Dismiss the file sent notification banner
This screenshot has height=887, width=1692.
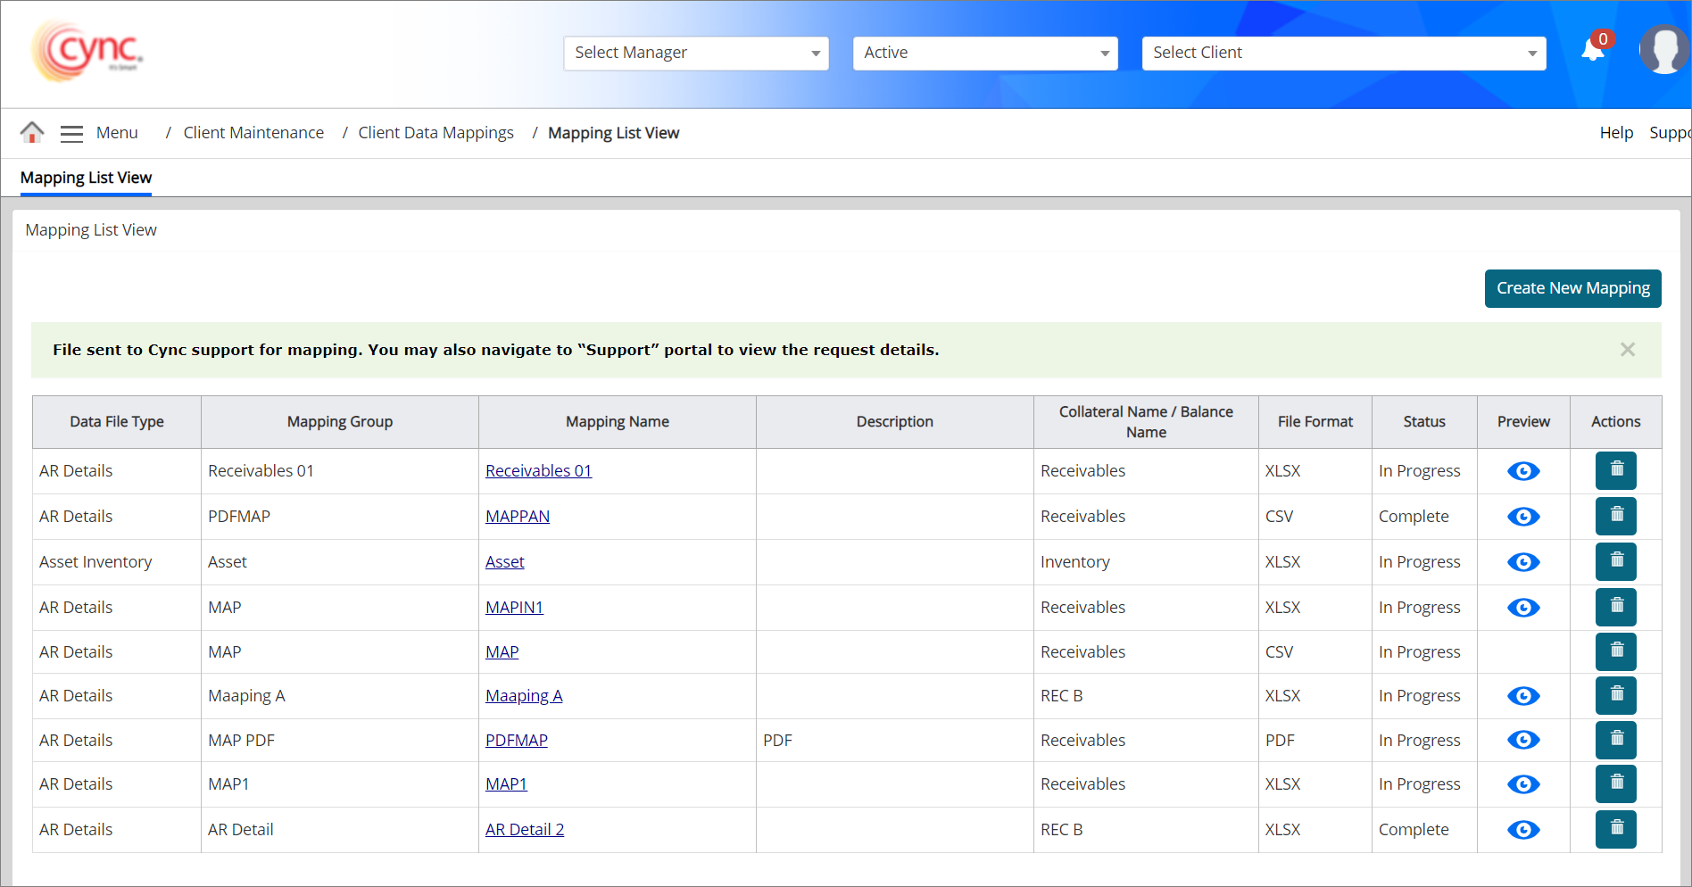pos(1628,350)
